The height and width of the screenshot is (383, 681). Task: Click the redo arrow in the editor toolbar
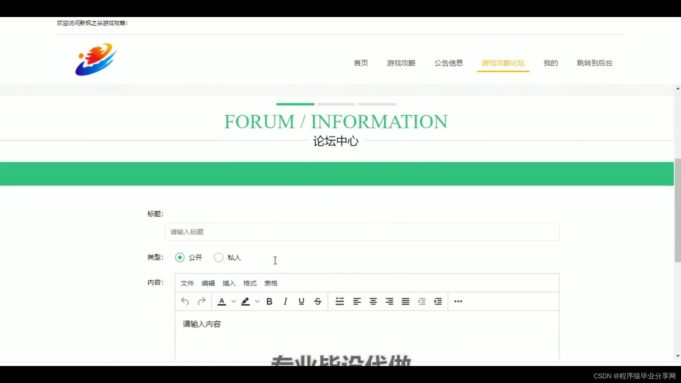202,301
